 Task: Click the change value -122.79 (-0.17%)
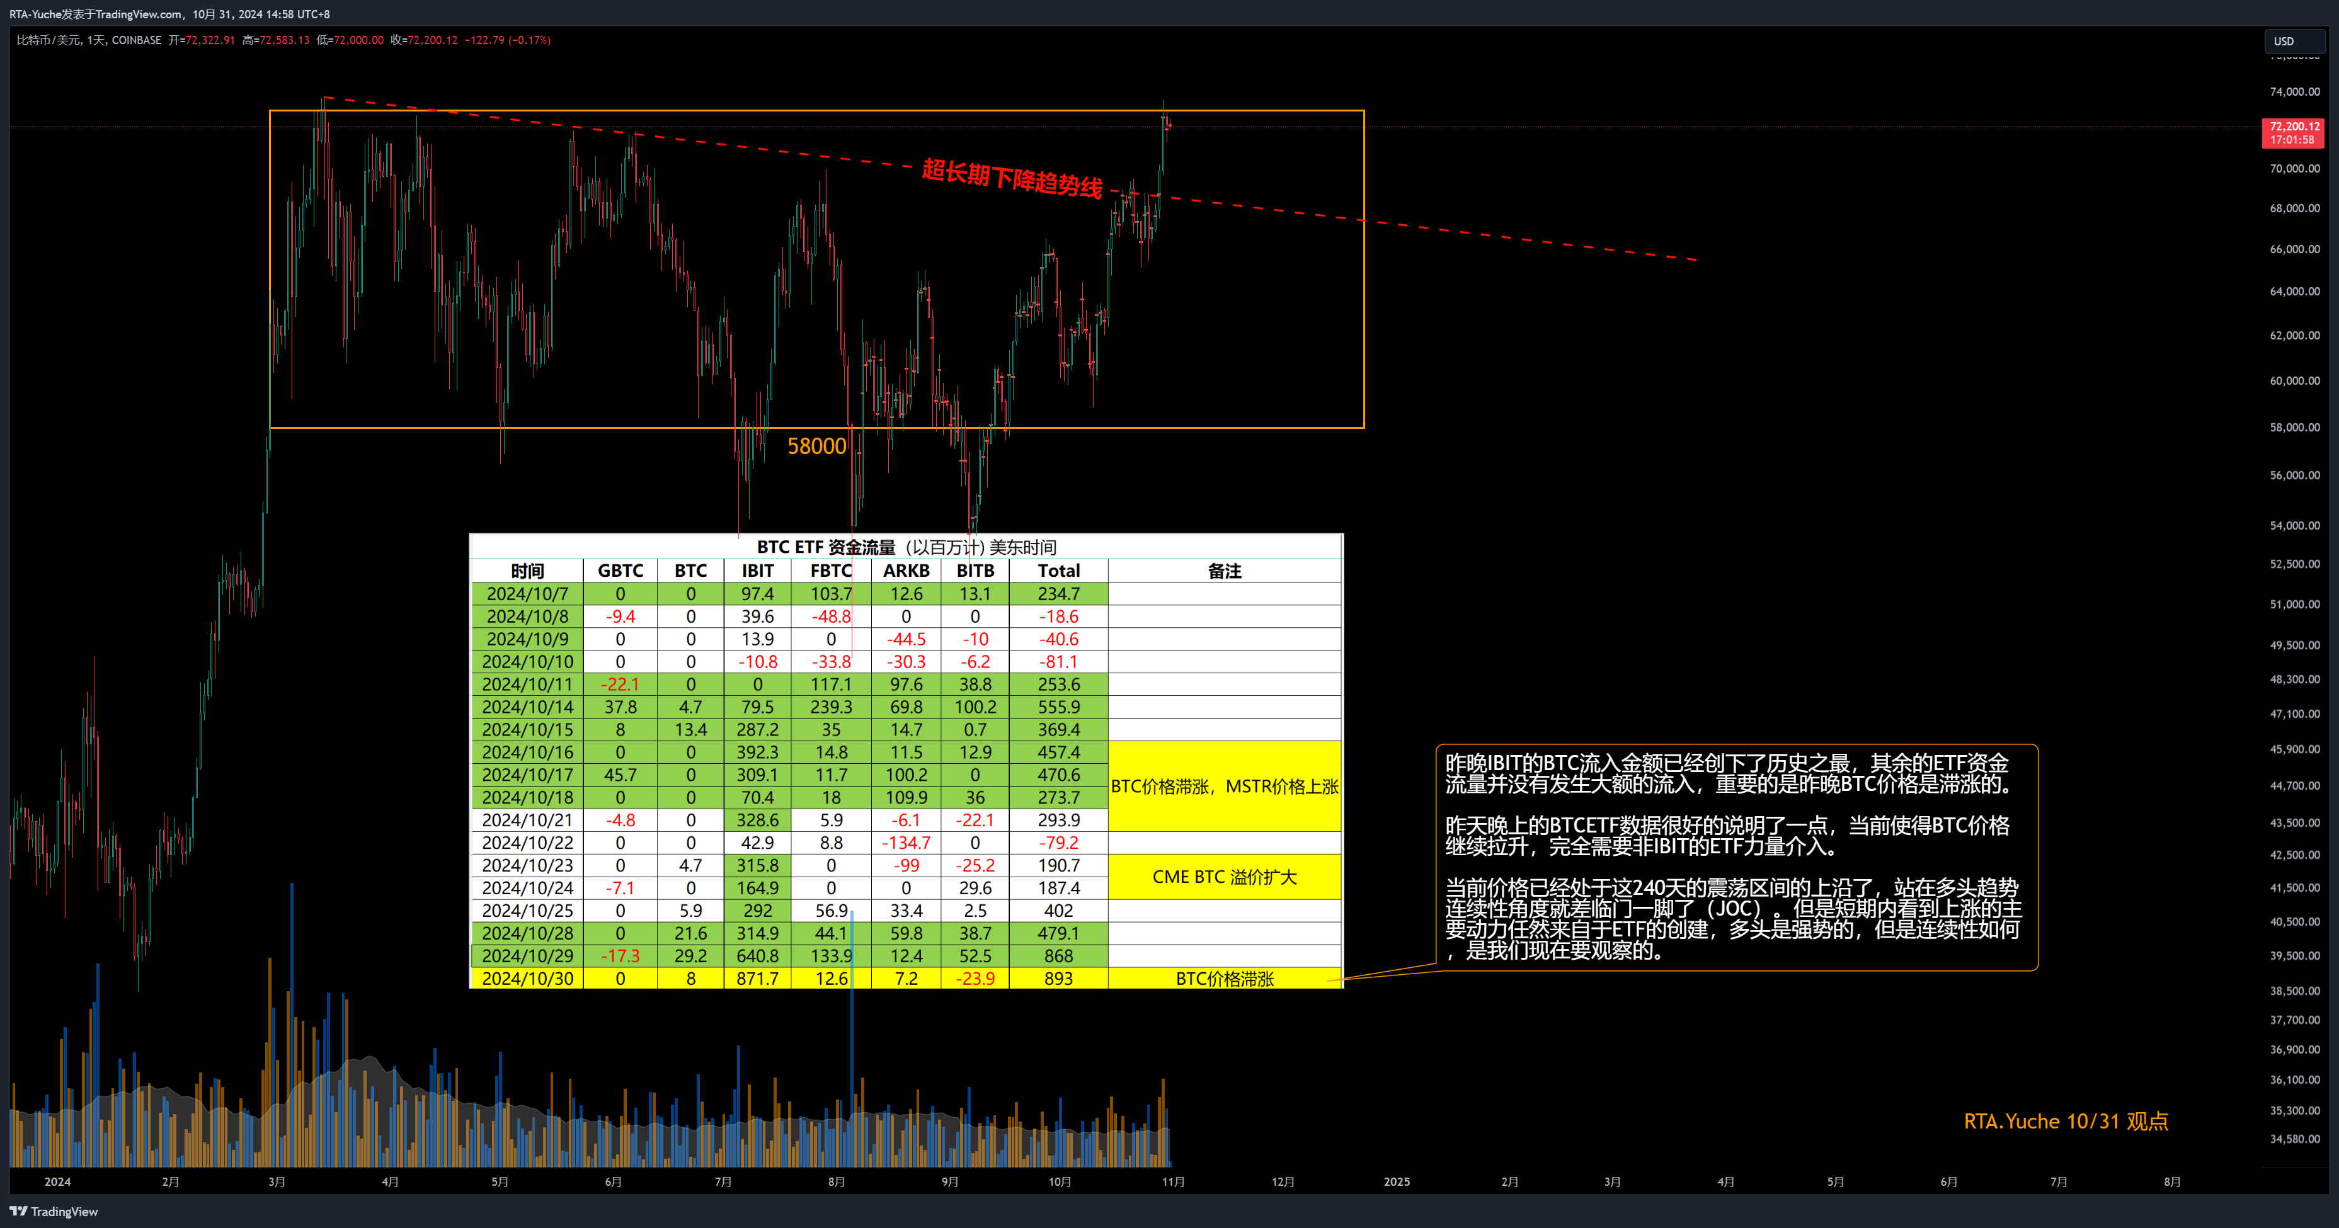508,40
